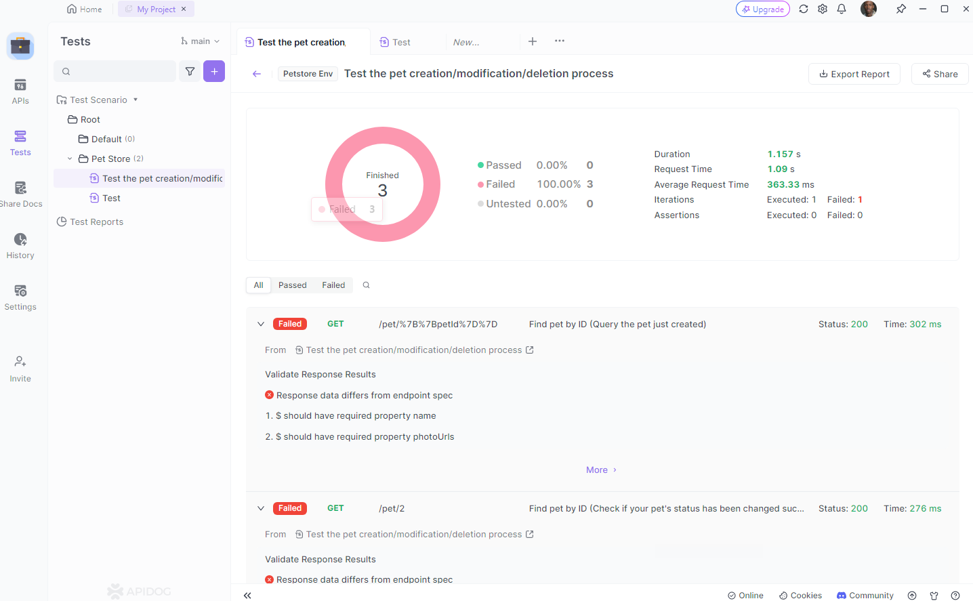Click the Export Report button
Image resolution: width=973 pixels, height=601 pixels.
click(x=854, y=74)
